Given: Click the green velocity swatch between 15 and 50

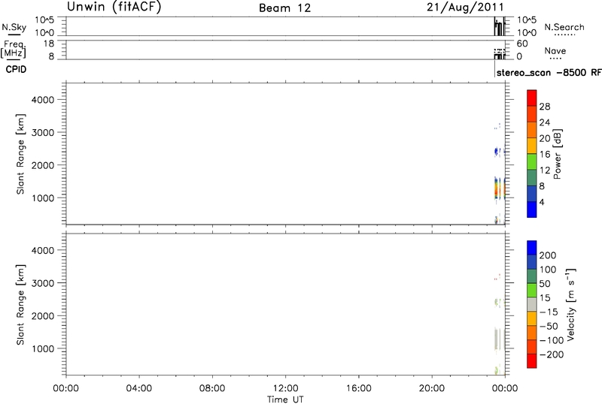Looking at the screenshot, I should click(532, 291).
